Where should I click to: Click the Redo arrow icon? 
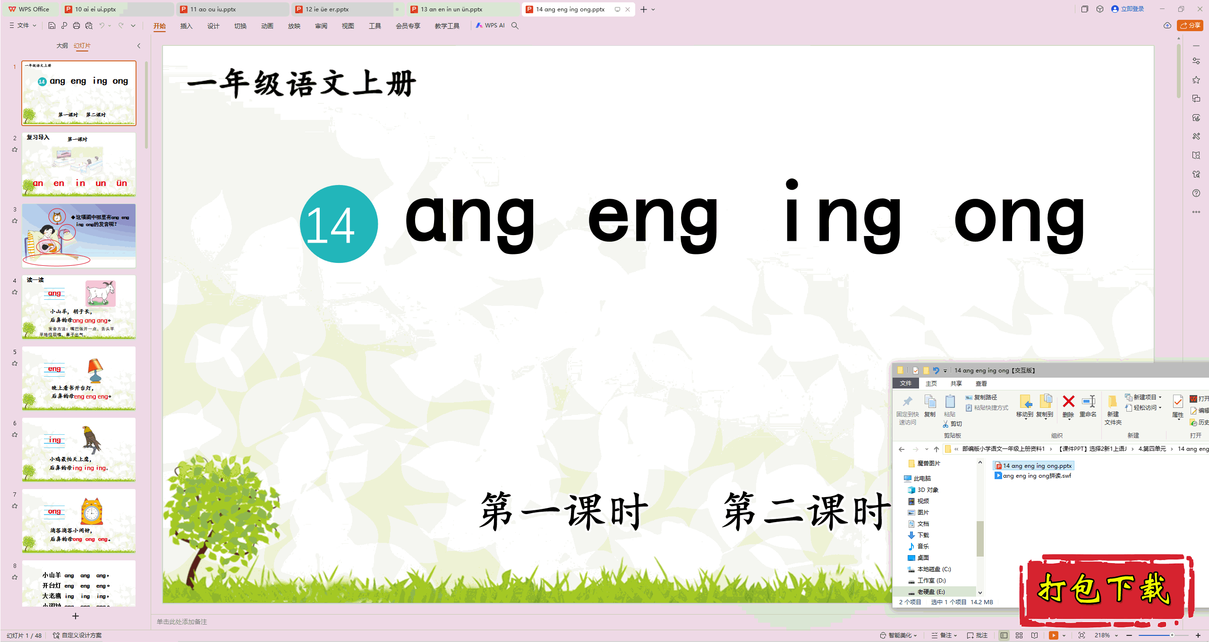pyautogui.click(x=121, y=25)
